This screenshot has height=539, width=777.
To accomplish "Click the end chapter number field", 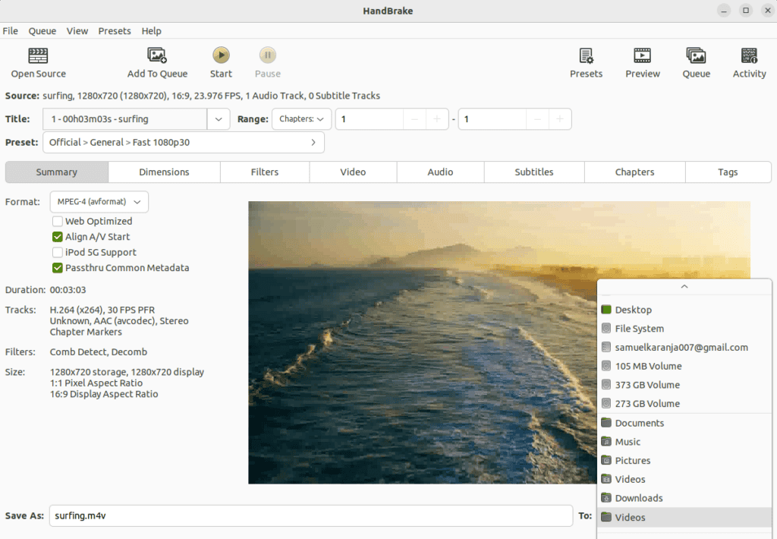I will tap(492, 119).
